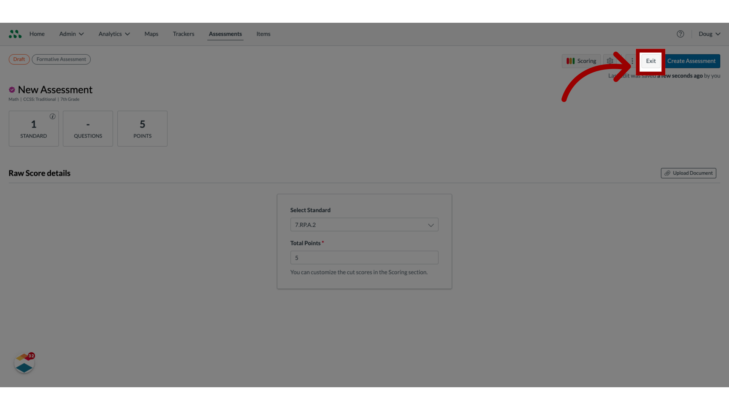
Task: Click the Assessments tab in navigation
Action: [x=225, y=34]
